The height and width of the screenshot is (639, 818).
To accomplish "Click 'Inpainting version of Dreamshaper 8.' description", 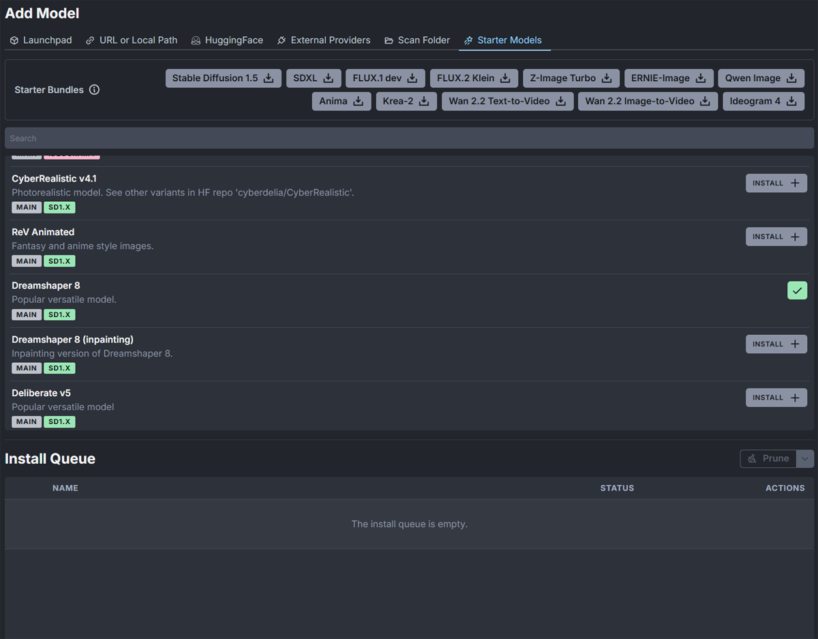I will click(x=92, y=354).
